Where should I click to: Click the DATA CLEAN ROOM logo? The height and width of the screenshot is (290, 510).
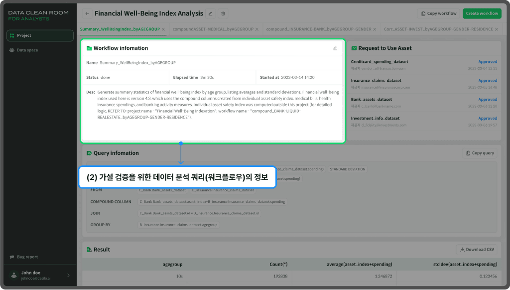coord(38,15)
